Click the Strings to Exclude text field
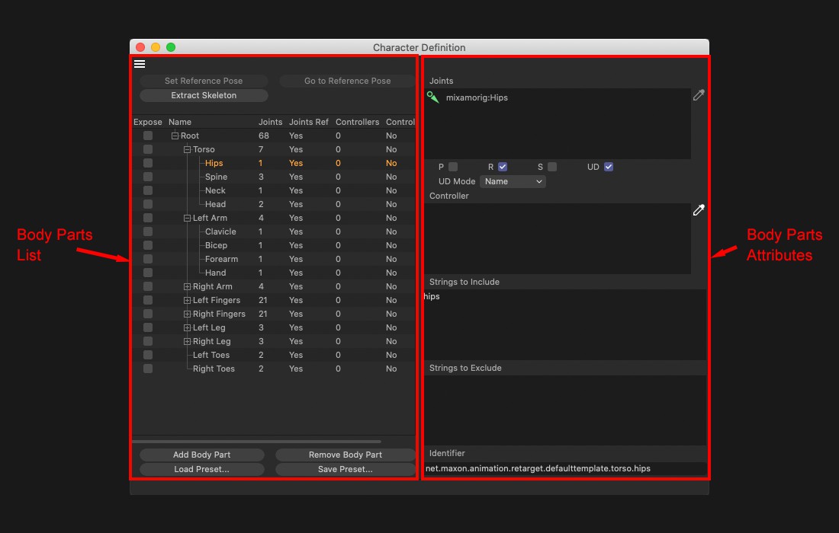The width and height of the screenshot is (839, 533). (x=565, y=410)
